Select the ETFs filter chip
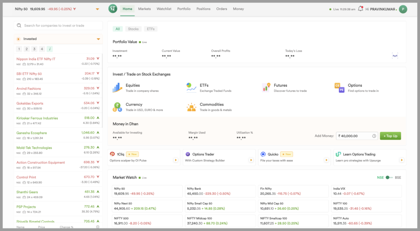Screen dimensions: 420x231 [151, 29]
